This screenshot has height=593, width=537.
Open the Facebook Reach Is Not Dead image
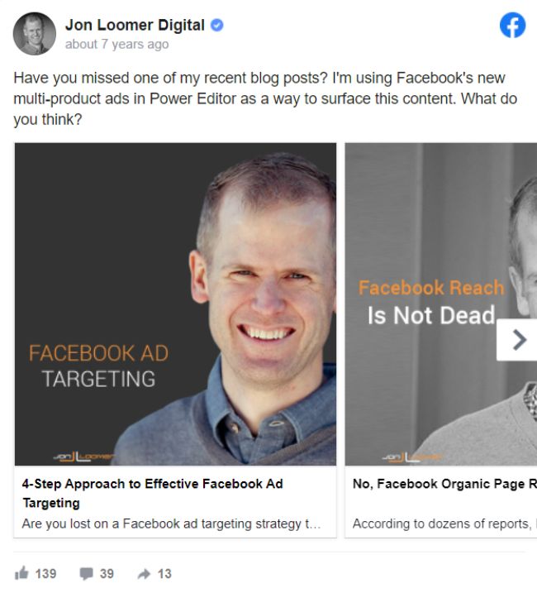click(x=440, y=304)
